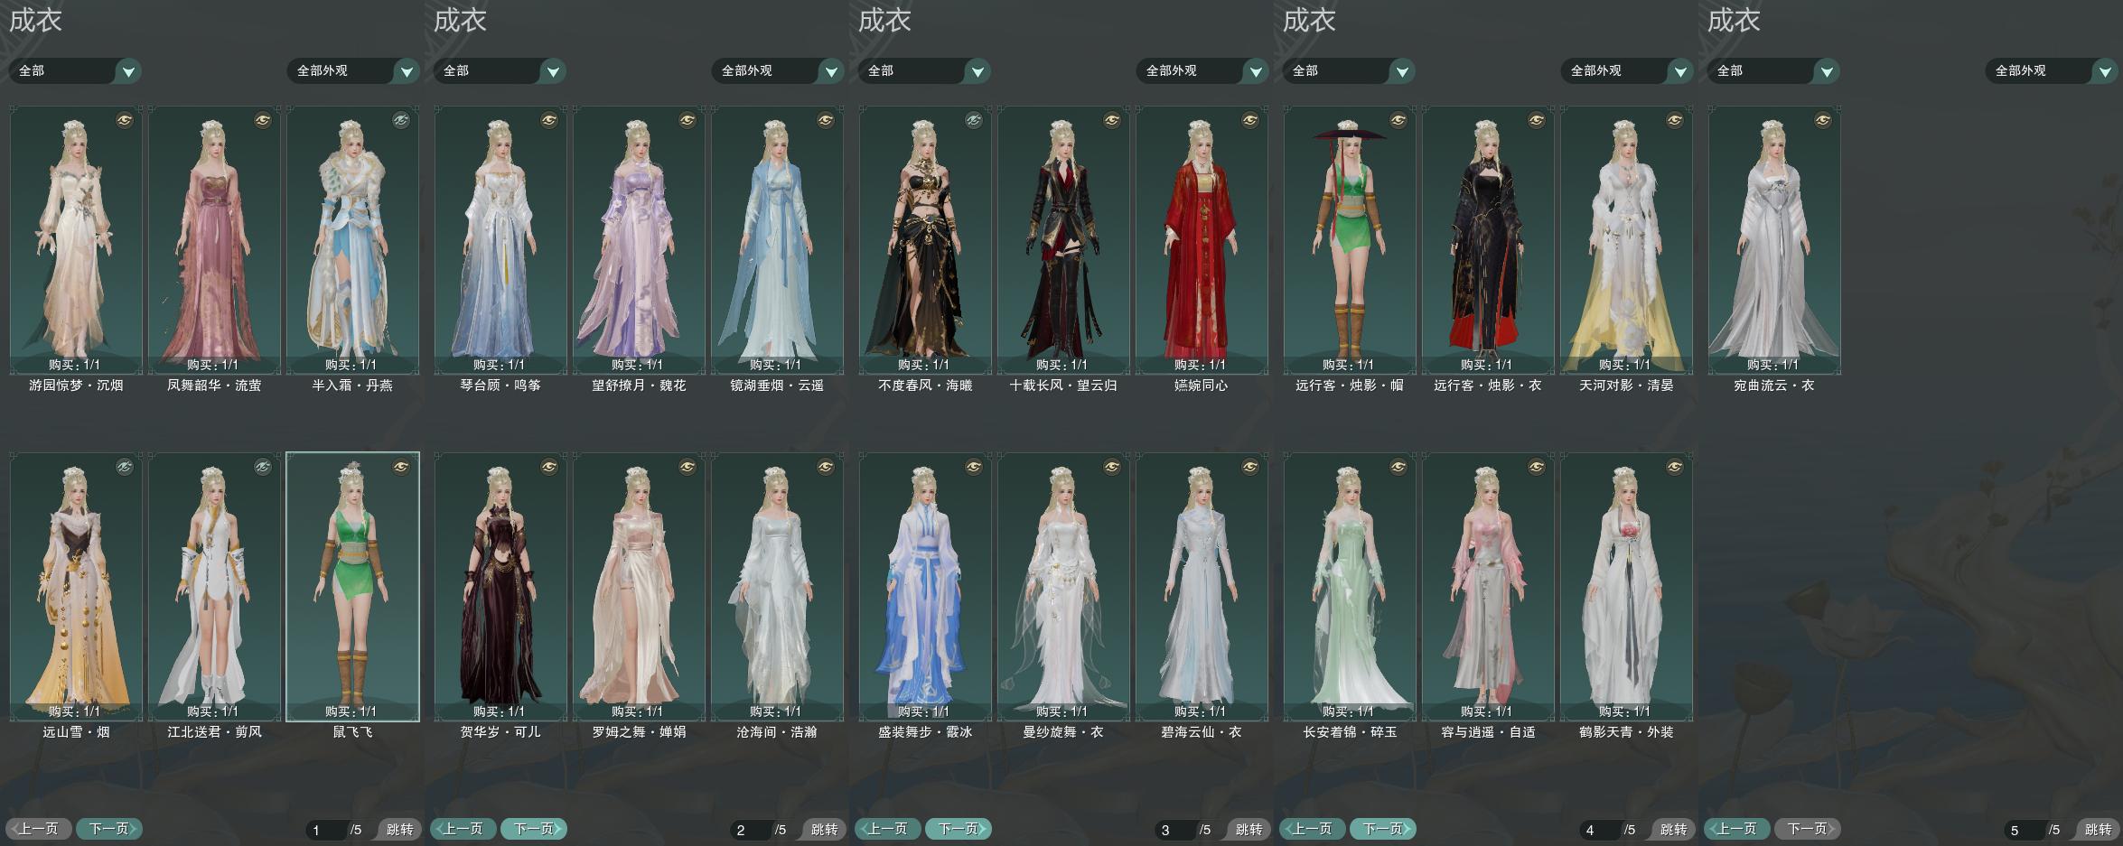2123x846 pixels.
Task: Click eye icon on 鼠飞飞 card
Action: click(x=401, y=467)
